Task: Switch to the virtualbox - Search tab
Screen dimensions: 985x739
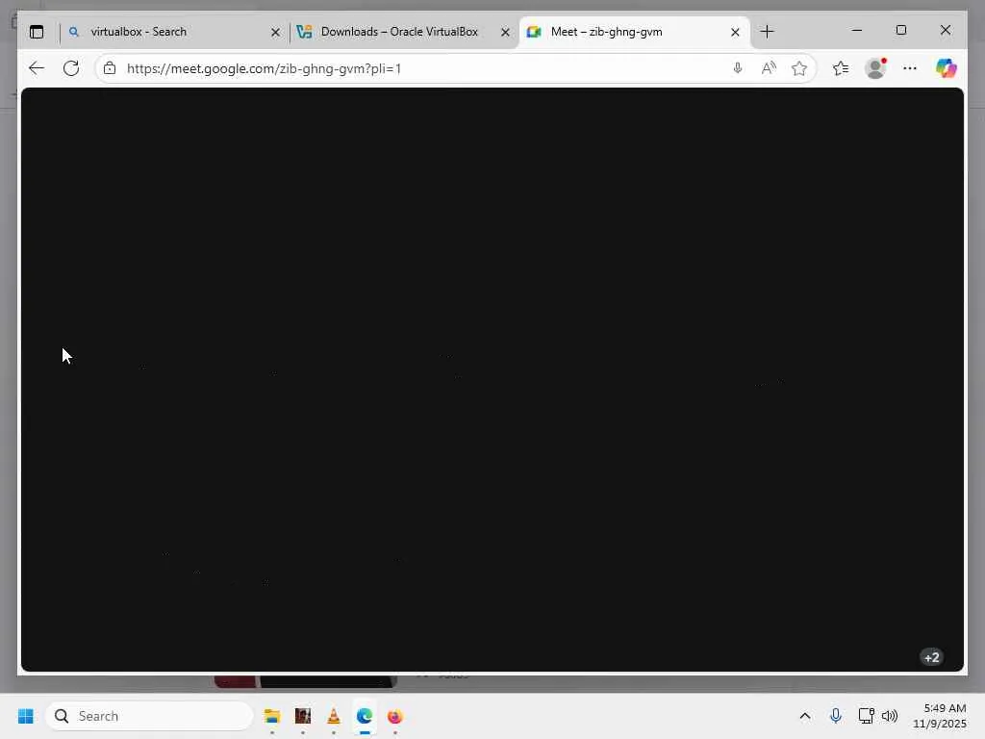Action: point(171,32)
